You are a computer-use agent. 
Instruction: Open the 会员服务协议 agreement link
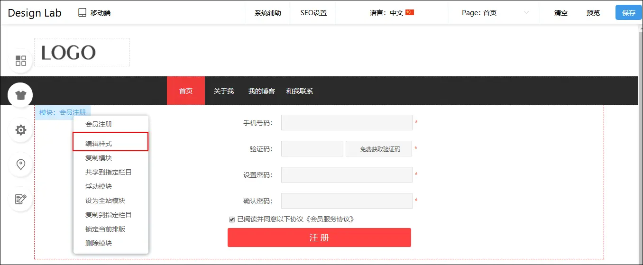pyautogui.click(x=331, y=219)
